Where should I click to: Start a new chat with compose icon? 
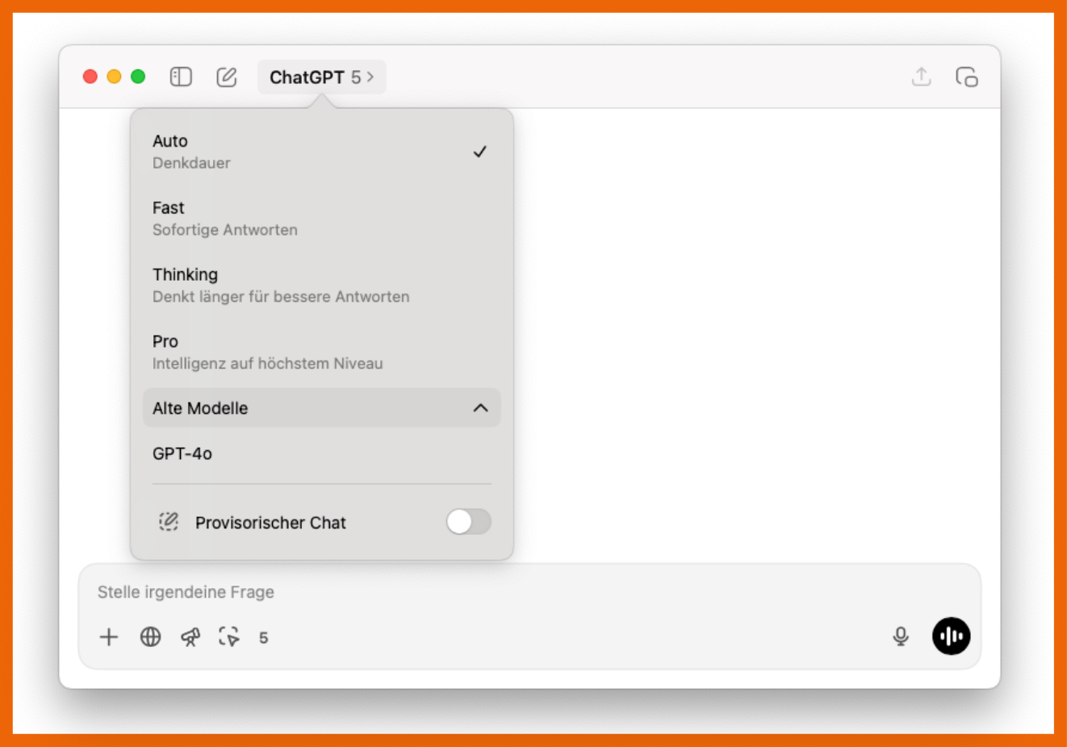[227, 77]
